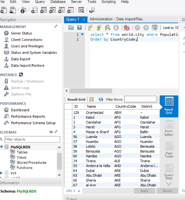Viewport: 185px width, 200px height.
Task: Stop the running query hand icon
Action: tap(116, 28)
